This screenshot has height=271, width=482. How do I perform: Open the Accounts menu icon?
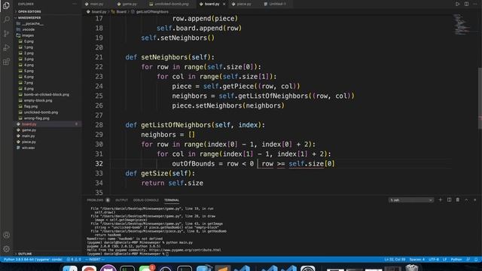pyautogui.click(x=6, y=235)
